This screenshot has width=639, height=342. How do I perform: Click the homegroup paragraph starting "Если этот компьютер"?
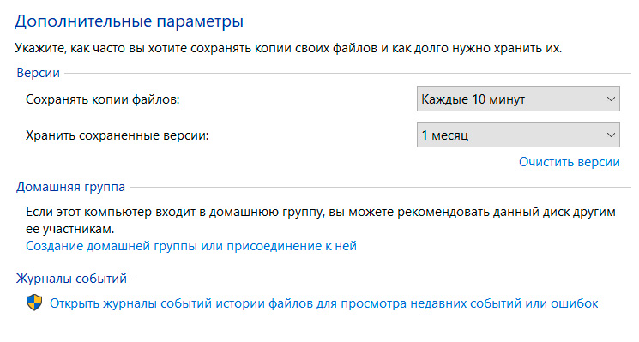(321, 220)
